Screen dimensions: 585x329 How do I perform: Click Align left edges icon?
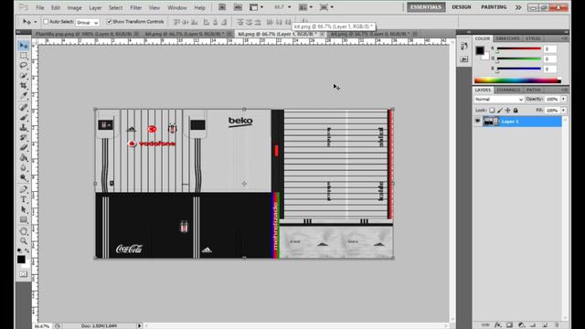206,22
